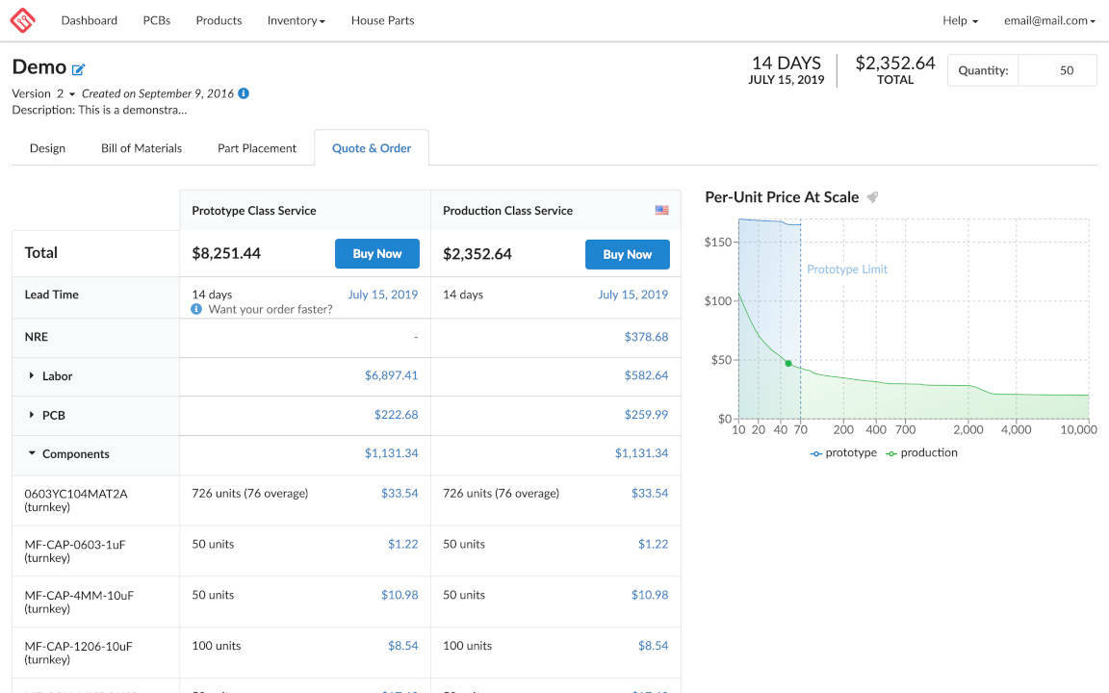Click Buy Now for Prototype Class Service
This screenshot has width=1109, height=693.
click(x=376, y=254)
